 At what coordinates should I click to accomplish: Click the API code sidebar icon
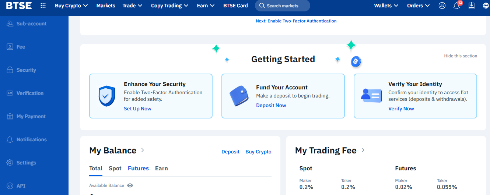[10, 186]
